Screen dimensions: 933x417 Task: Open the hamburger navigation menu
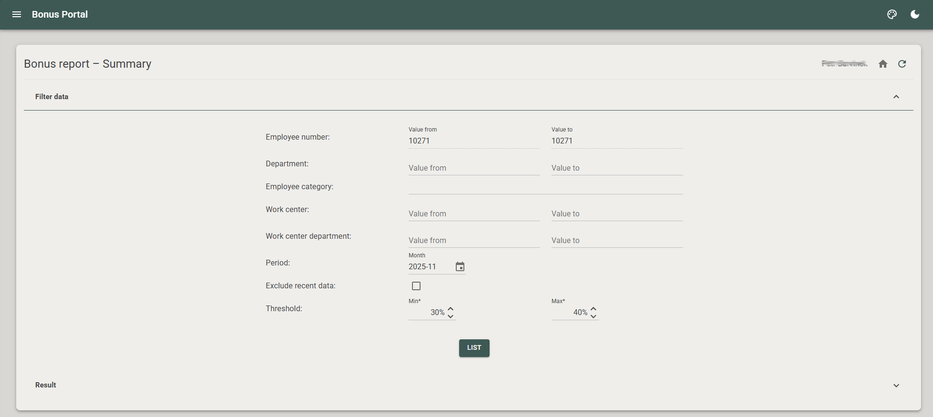pos(17,14)
